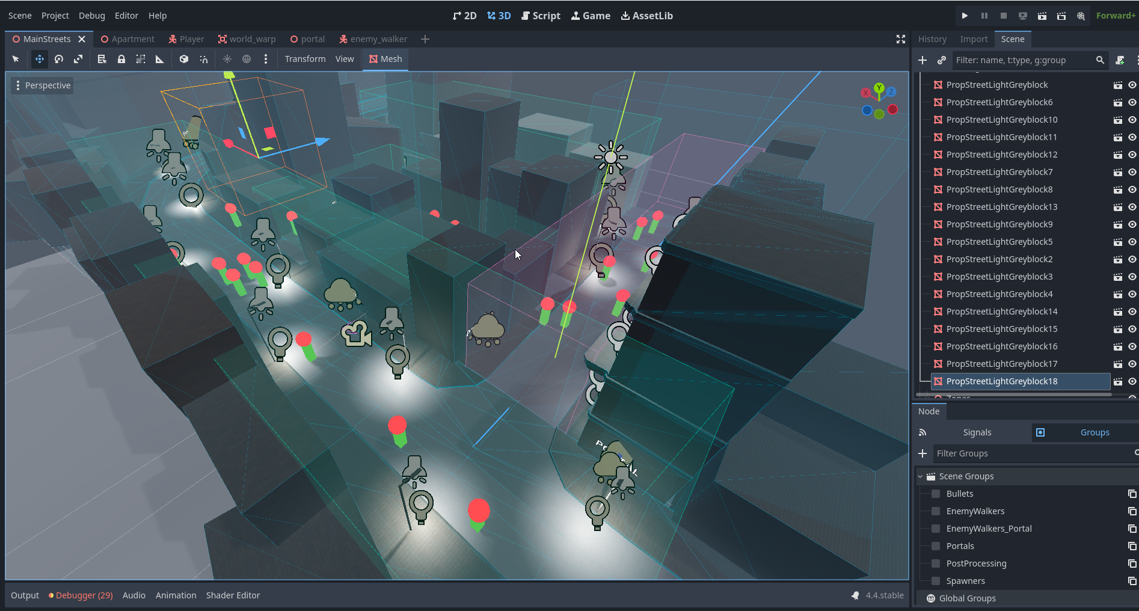The height and width of the screenshot is (611, 1139).
Task: Open the Player scene tab
Action: pos(186,39)
